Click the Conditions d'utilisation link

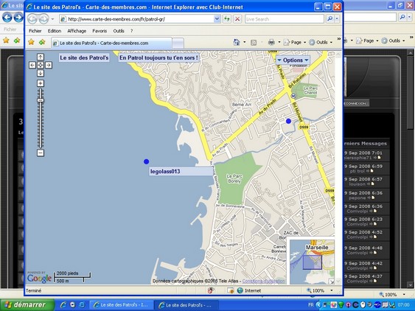pos(263,281)
